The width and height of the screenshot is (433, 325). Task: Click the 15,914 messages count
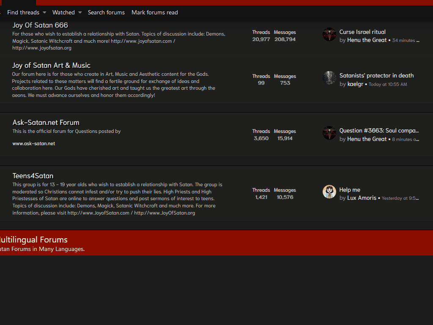point(285,138)
